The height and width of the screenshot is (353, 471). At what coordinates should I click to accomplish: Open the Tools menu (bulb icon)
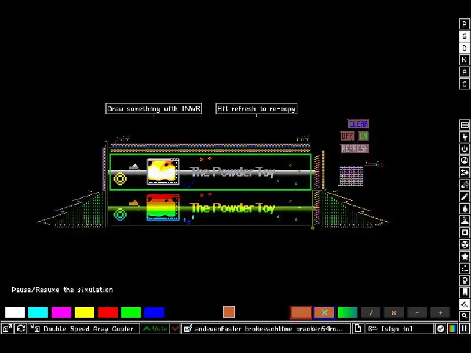[465, 281]
